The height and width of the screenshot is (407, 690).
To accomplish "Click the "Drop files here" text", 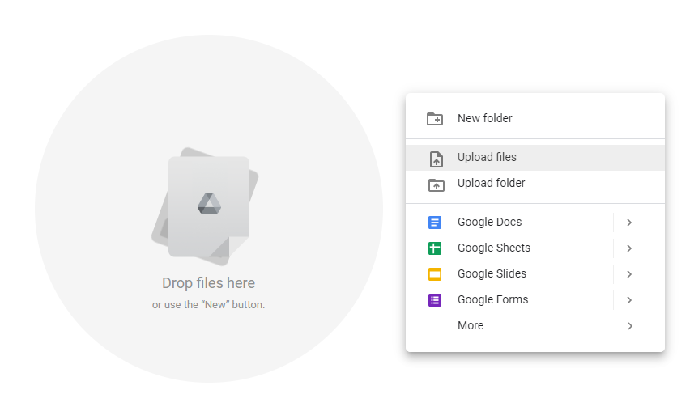I will (208, 283).
